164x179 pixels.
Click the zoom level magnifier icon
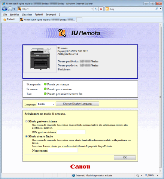point(146,175)
